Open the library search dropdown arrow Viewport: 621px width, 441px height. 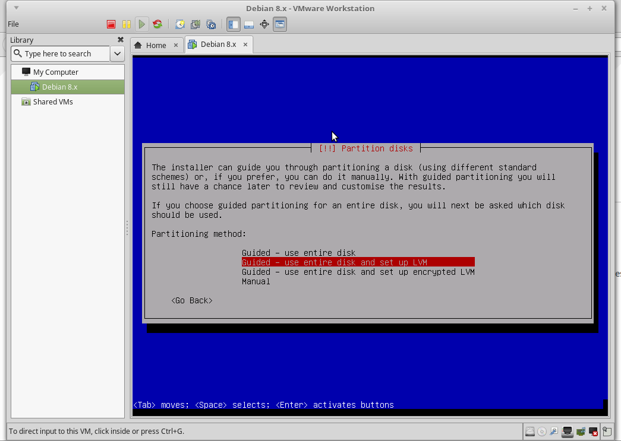coord(117,54)
